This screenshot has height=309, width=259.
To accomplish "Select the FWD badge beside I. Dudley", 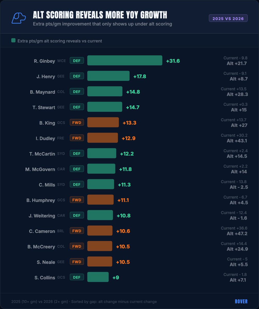I will [x=77, y=138].
